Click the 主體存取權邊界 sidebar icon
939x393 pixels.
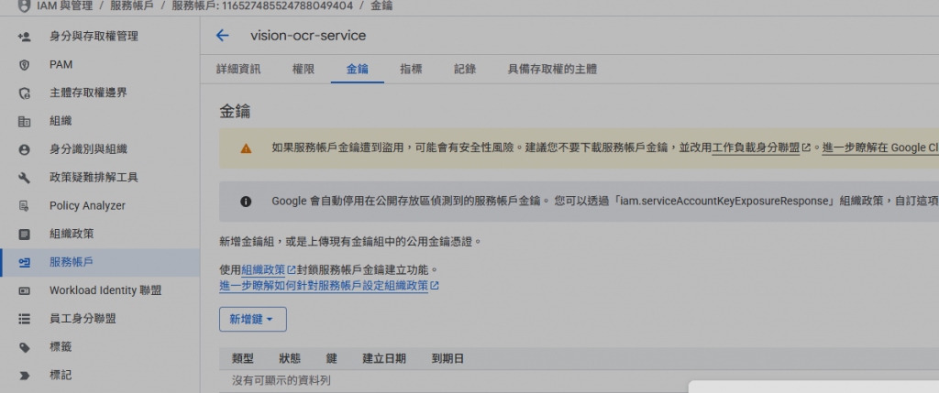pyautogui.click(x=25, y=93)
